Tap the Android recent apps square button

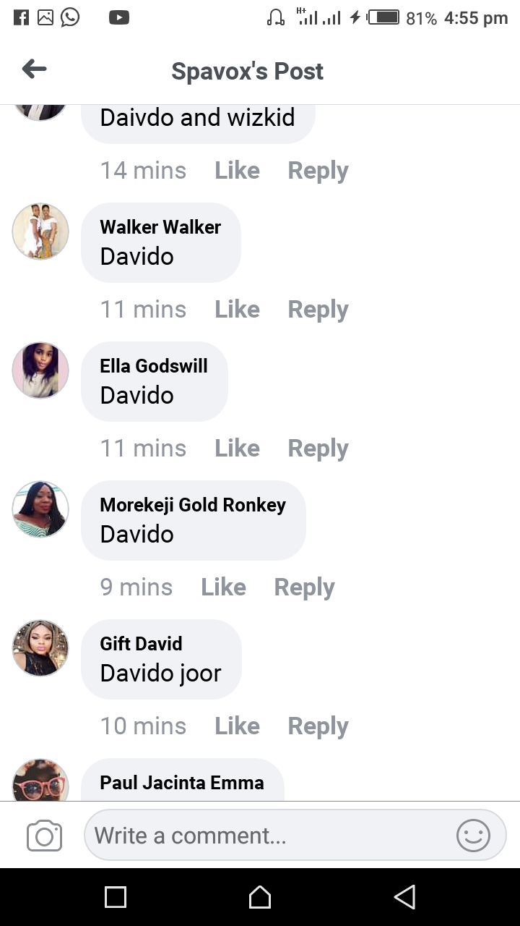(116, 897)
